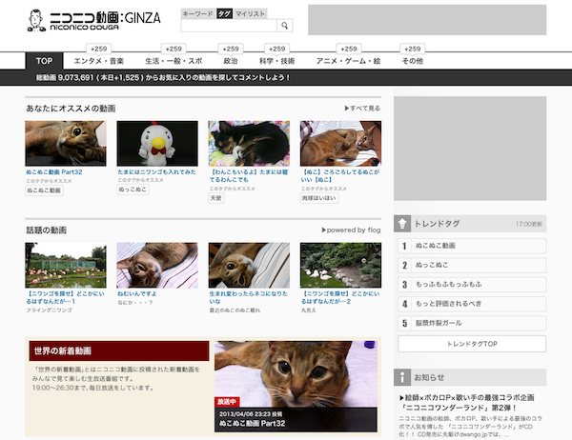Click the 世界の新着動画 header banner
572x440 pixels.
point(119,350)
